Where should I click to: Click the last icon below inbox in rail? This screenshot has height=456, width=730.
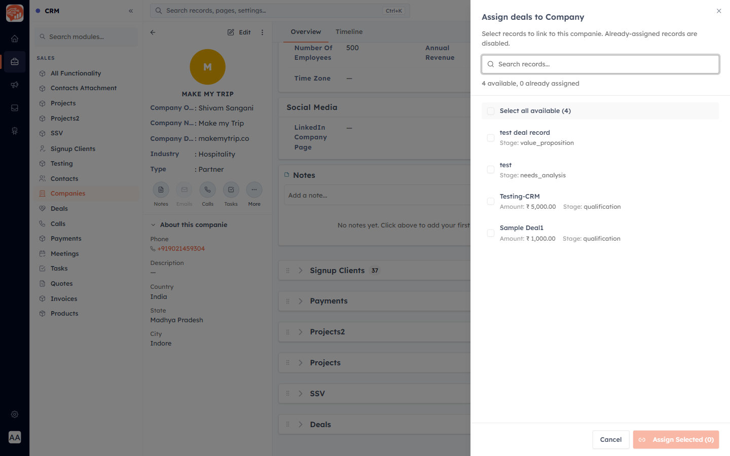[15, 131]
